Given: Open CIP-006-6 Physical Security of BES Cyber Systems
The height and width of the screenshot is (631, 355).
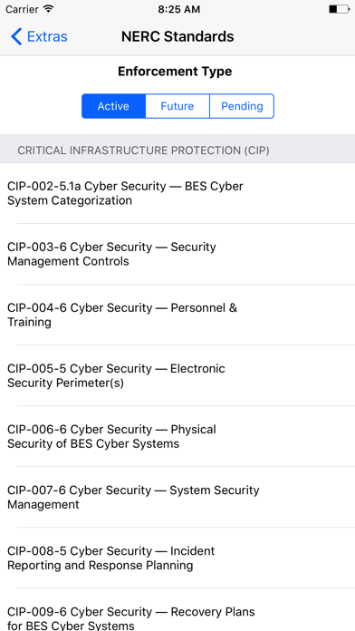Looking at the screenshot, I should point(177,436).
